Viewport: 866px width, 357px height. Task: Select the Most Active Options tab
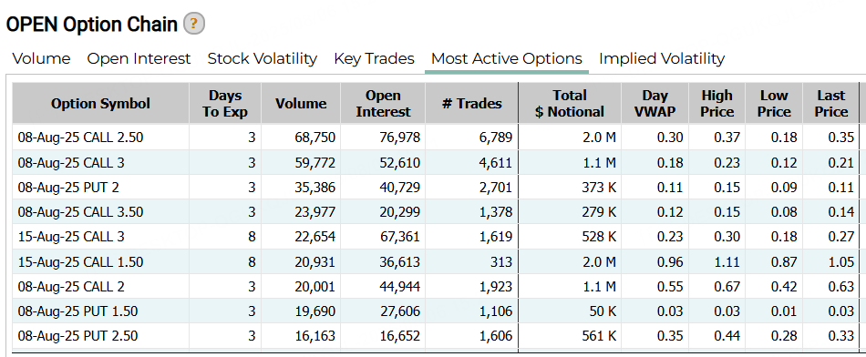pos(507,58)
